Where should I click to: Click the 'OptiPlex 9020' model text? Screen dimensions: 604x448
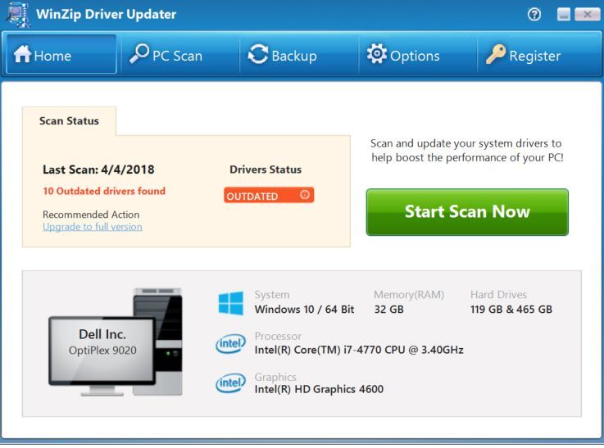click(x=102, y=351)
